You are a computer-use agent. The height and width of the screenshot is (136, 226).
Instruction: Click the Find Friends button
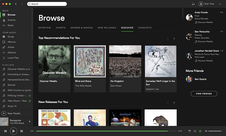tap(204, 94)
